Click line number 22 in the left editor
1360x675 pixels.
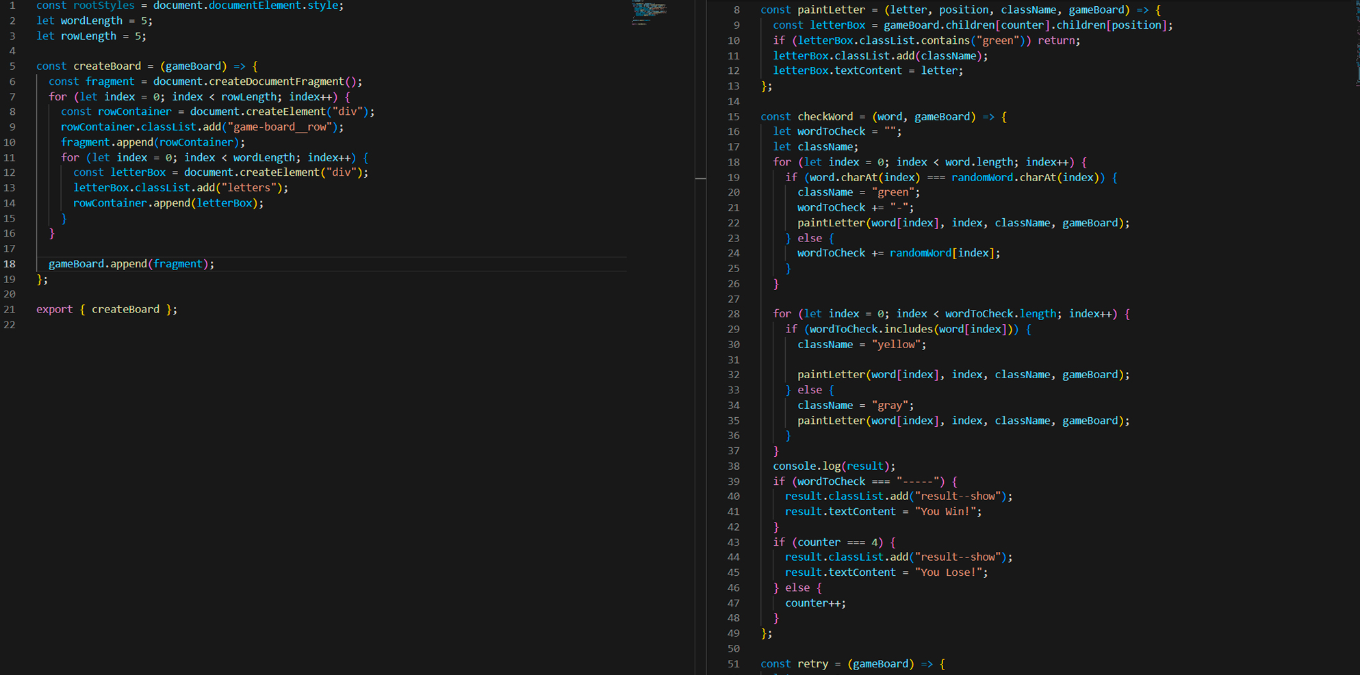pos(10,325)
